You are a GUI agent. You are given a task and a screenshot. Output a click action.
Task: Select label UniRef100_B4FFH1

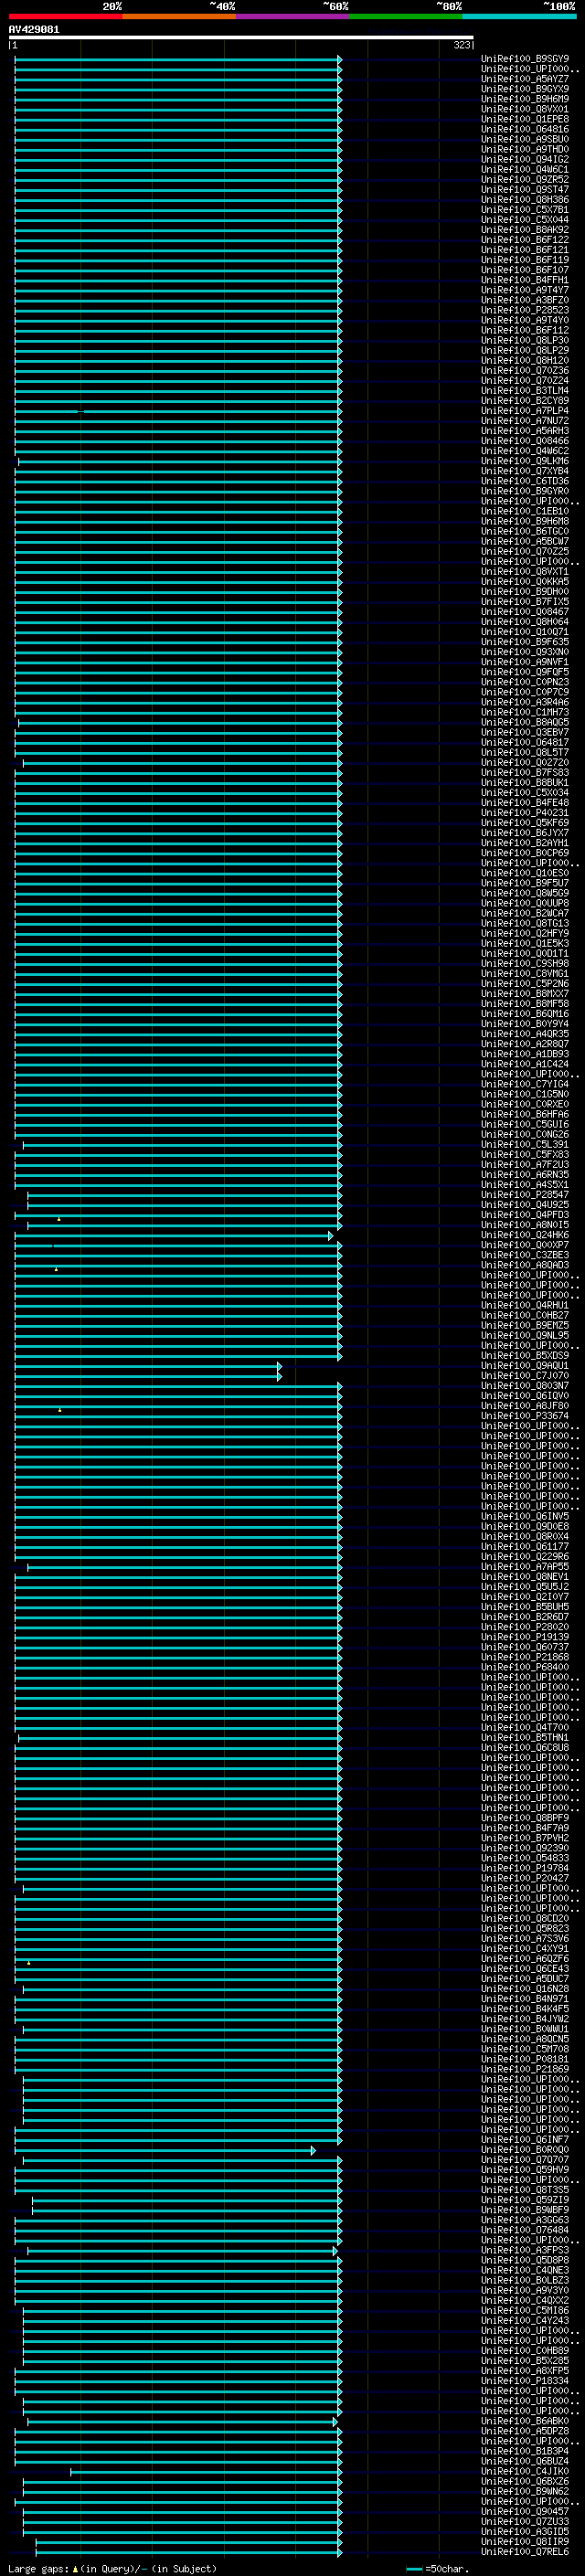[x=525, y=280]
